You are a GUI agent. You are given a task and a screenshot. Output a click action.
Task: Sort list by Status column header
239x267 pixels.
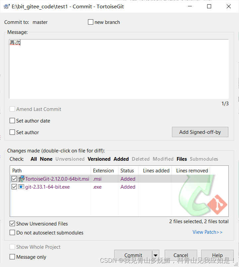tap(128, 170)
